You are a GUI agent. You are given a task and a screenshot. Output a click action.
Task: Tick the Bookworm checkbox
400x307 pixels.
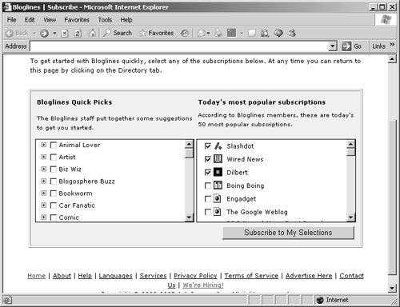(x=54, y=193)
